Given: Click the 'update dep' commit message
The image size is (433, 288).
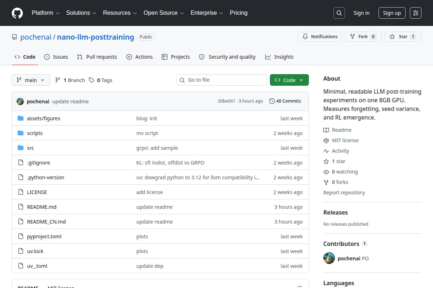Looking at the screenshot, I should pos(150,266).
